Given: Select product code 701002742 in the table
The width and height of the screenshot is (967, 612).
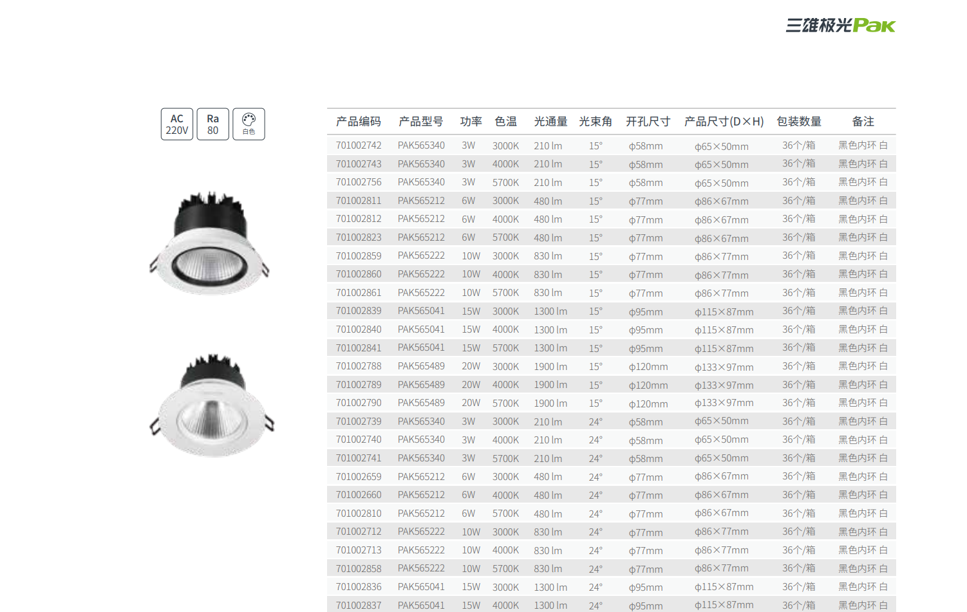Looking at the screenshot, I should click(x=359, y=145).
